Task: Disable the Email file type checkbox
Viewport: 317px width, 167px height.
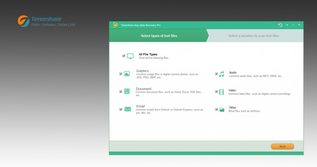Action: [121, 110]
